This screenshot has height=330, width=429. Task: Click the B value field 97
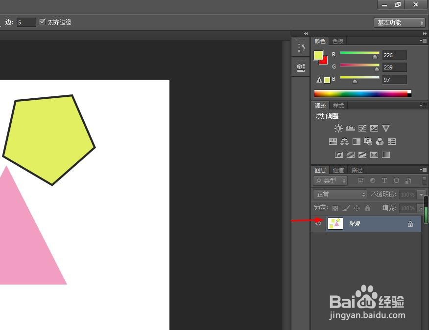395,80
